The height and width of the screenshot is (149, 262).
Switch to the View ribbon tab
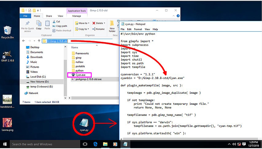pyautogui.click(x=60, y=16)
